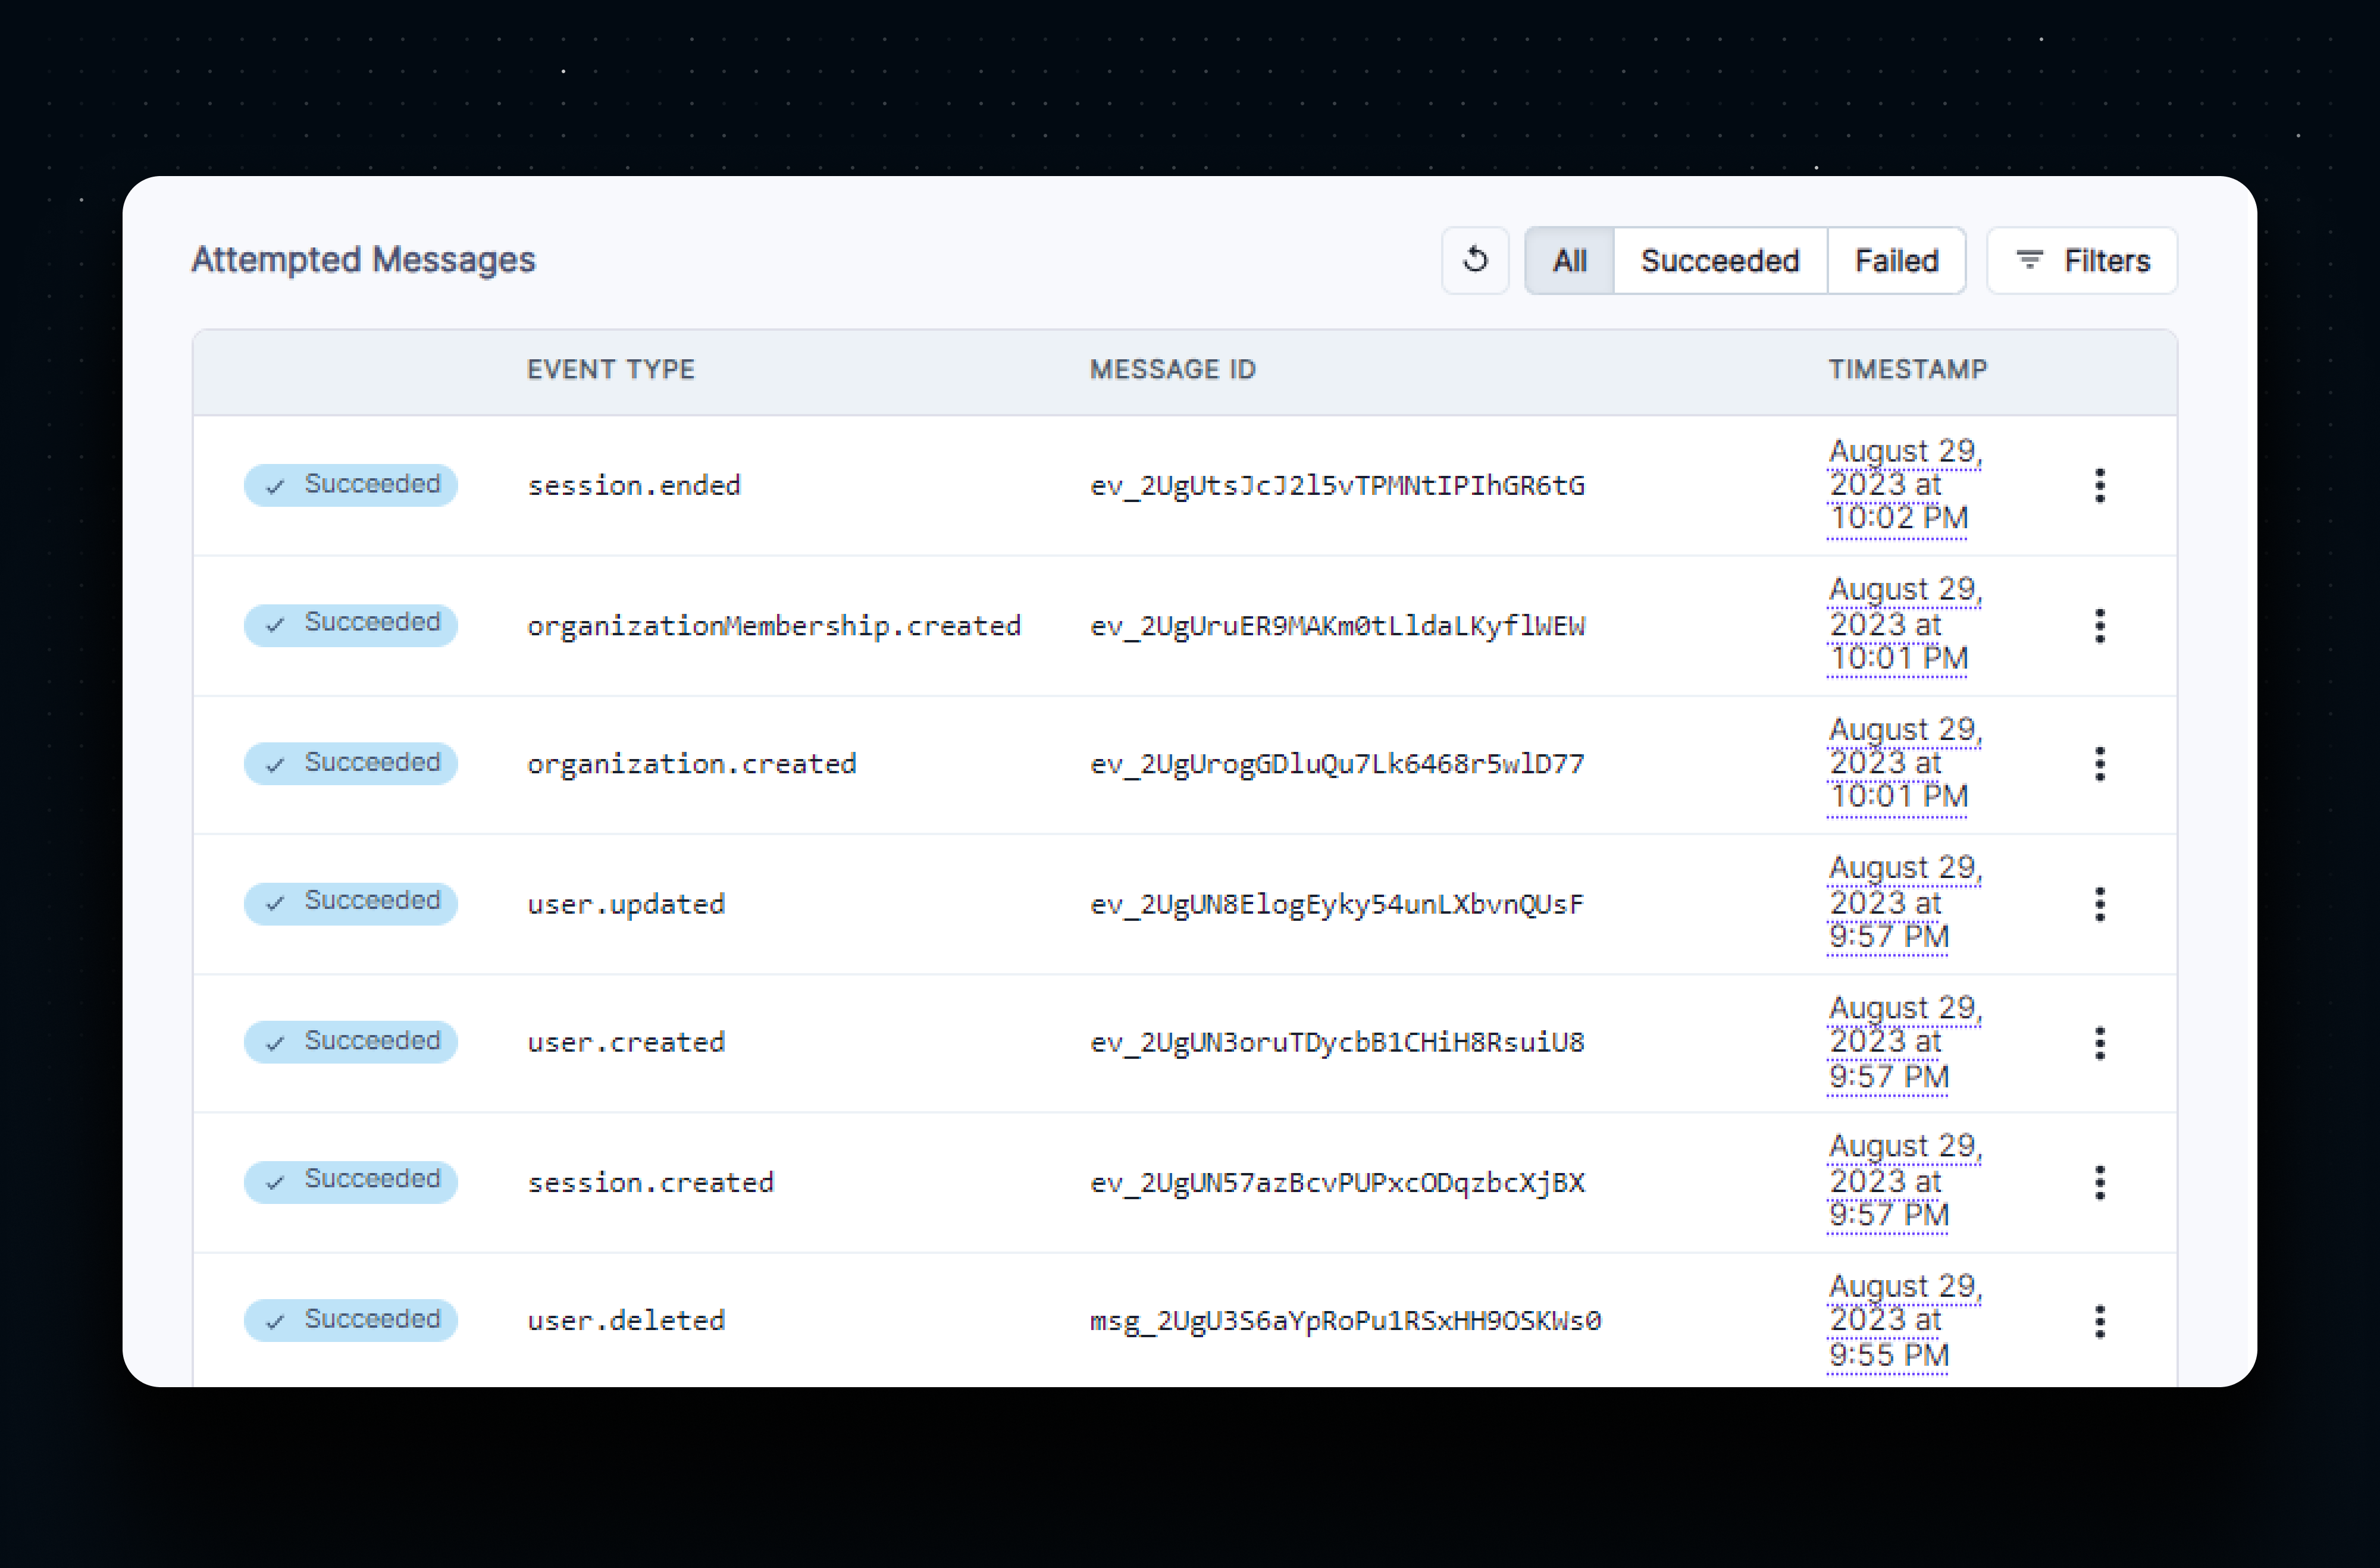This screenshot has width=2380, height=1568.
Task: Click message ID ev_2UgUrogGDluQu7Lk6468r5wlD77
Action: coord(1338,764)
